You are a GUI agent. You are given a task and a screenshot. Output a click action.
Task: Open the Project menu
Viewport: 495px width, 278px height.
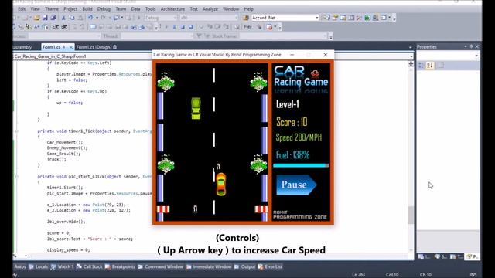point(70,8)
